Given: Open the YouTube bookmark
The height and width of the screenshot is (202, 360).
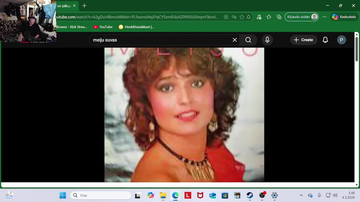Looking at the screenshot, I should tap(103, 27).
